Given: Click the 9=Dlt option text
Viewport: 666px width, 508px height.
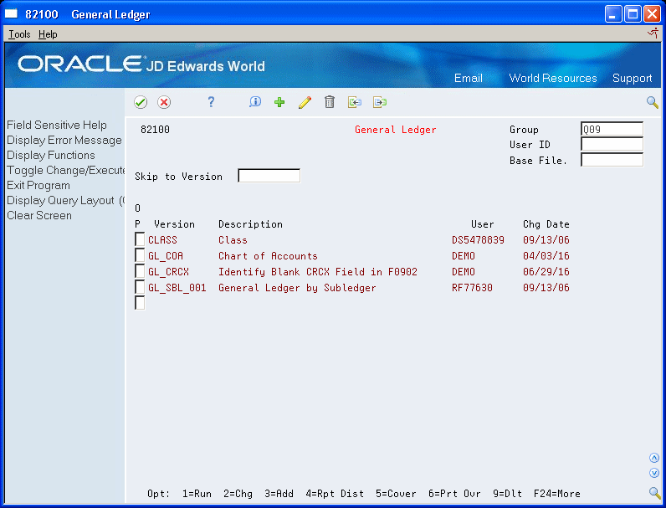Looking at the screenshot, I should pyautogui.click(x=507, y=494).
